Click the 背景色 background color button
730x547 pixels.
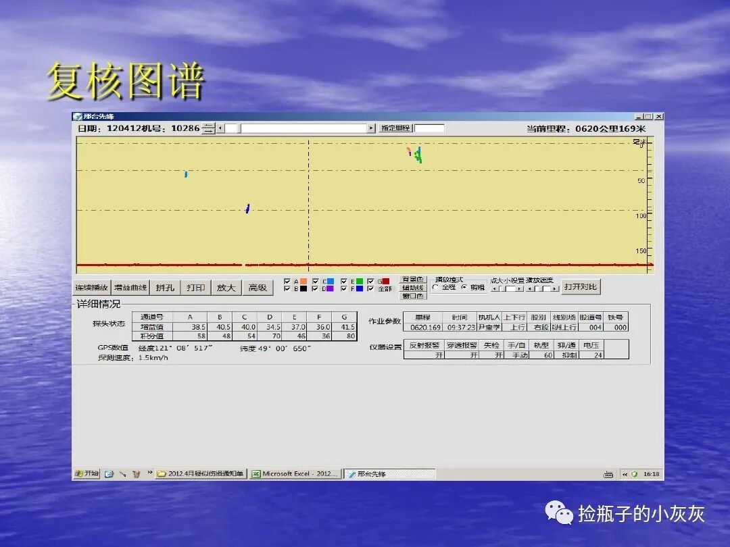[412, 279]
